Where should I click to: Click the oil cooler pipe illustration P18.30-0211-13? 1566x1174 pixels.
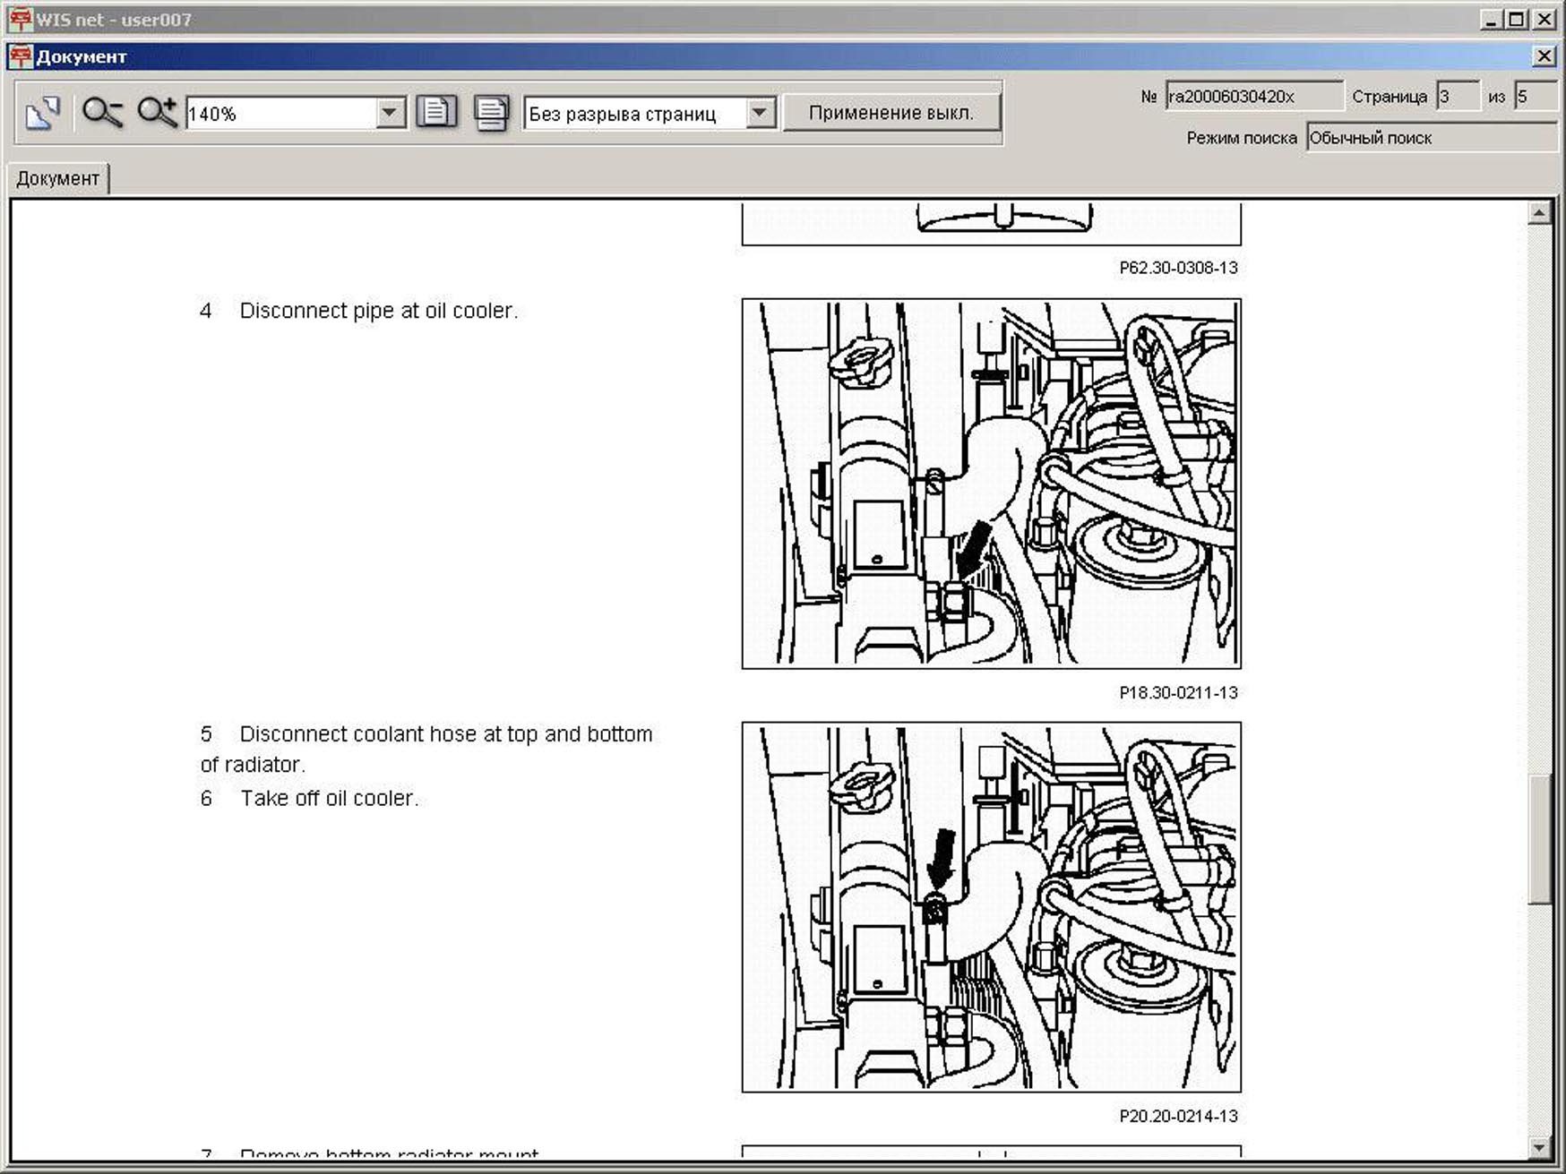[x=991, y=484]
